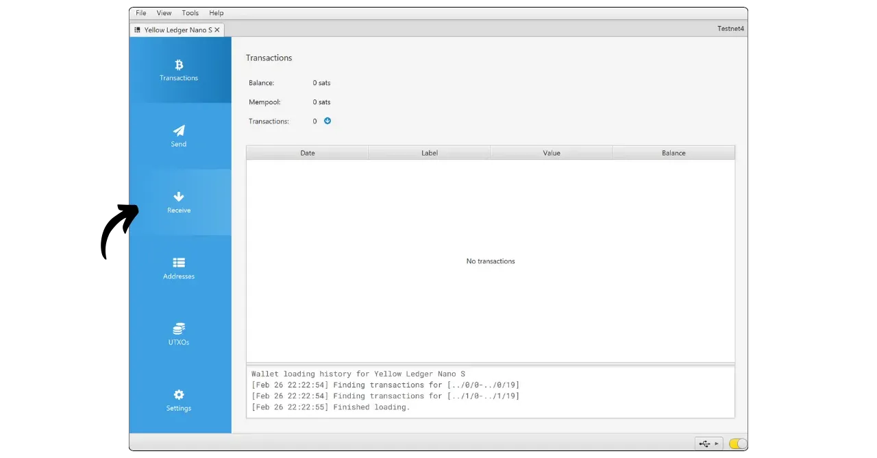This screenshot has height=458, width=877.
Task: Open UTXOs coin stack icon
Action: [x=179, y=329]
